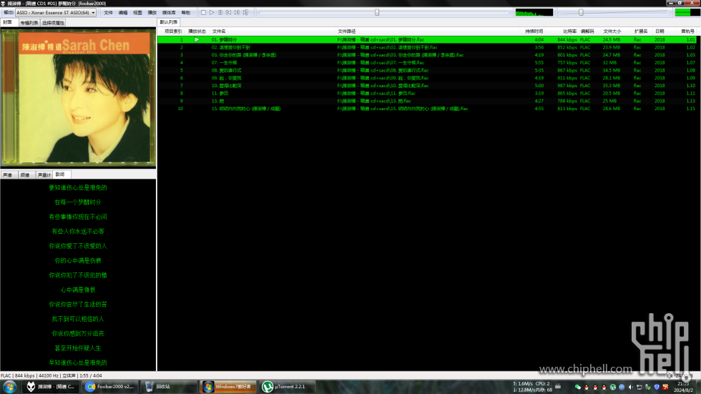This screenshot has width=701, height=394.
Task: Click the playback seek bar slider handle
Action: (x=377, y=12)
